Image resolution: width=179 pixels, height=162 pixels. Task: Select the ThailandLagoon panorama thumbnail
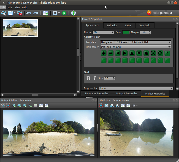(x=20, y=28)
